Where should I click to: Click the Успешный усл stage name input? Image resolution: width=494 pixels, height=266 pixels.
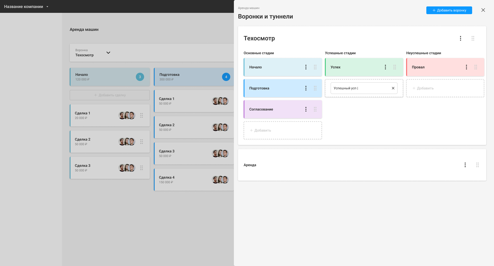click(x=360, y=88)
